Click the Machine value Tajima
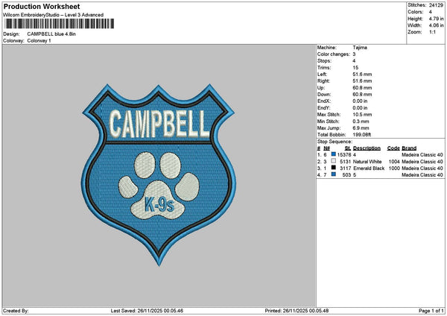This screenshot has height=316, width=447. pyautogui.click(x=360, y=48)
